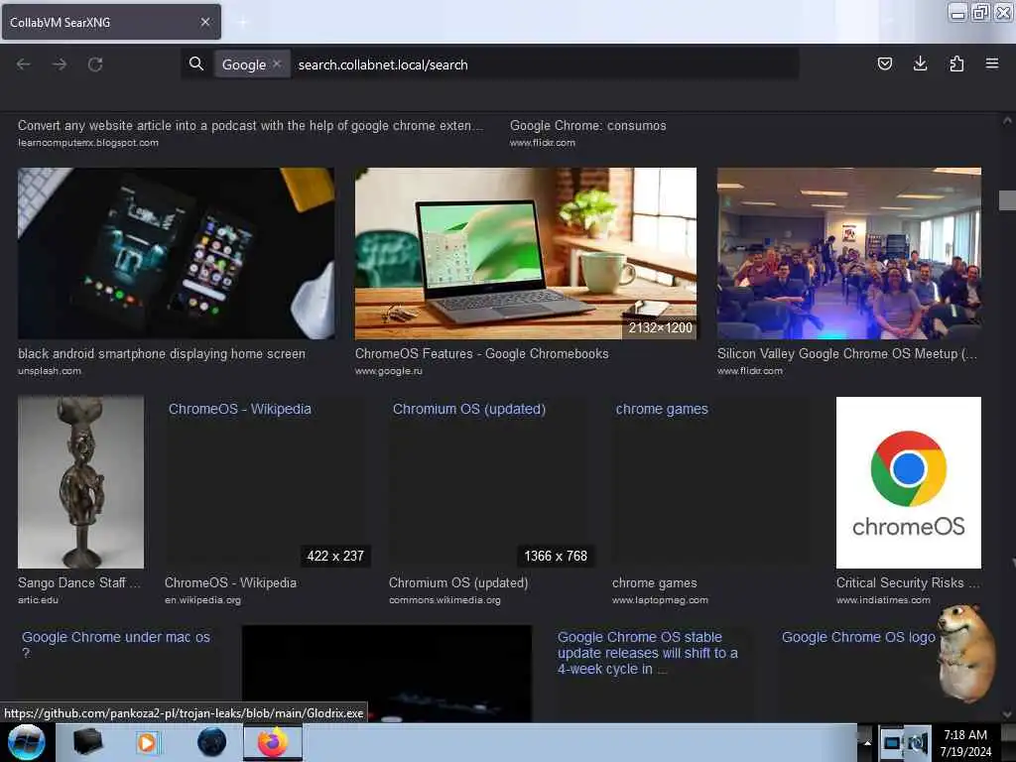Go back with the browser back arrow
This screenshot has width=1016, height=762.
click(x=24, y=64)
